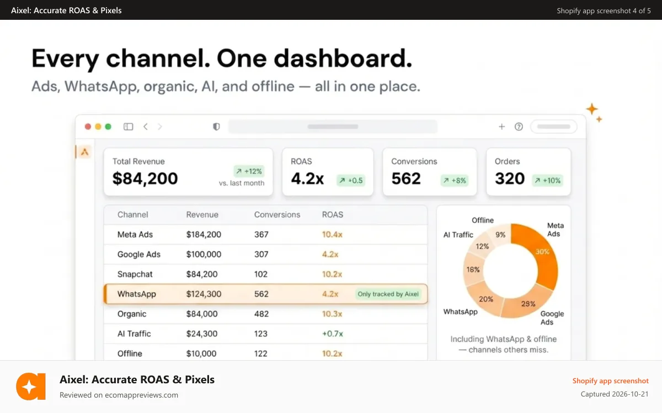
Task: Click the 'Only tracked by Aixel' badge
Action: (388, 294)
